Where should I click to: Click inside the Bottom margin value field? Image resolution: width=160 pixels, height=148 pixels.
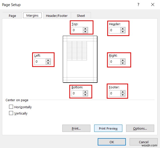point(77,93)
